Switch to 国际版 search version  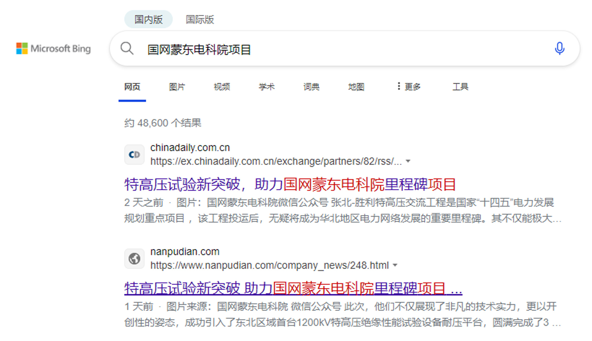pos(200,19)
